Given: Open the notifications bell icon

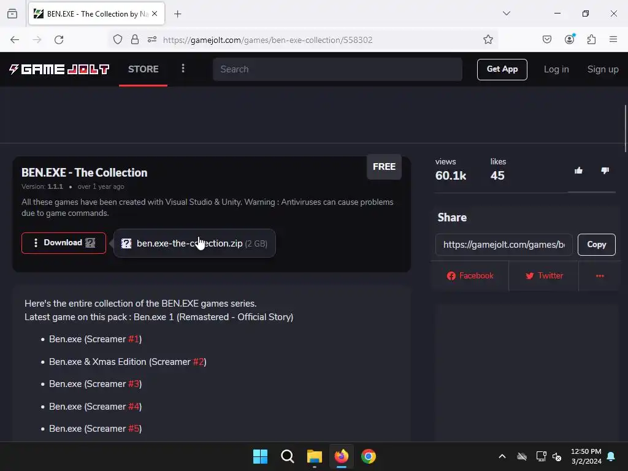Looking at the screenshot, I should point(611,456).
